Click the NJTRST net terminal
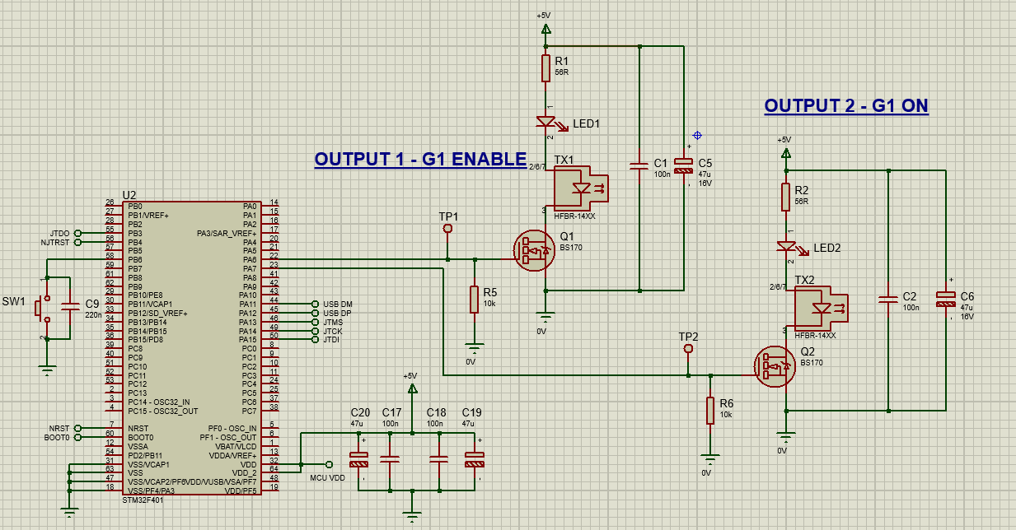Image resolution: width=1016 pixels, height=530 pixels. [77, 242]
